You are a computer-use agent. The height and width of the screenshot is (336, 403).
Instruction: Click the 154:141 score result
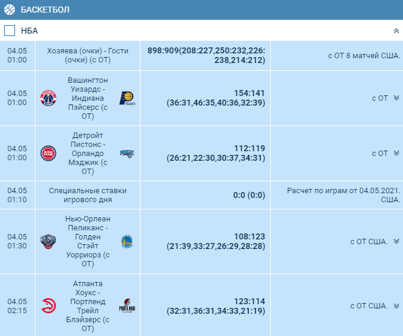tap(249, 93)
